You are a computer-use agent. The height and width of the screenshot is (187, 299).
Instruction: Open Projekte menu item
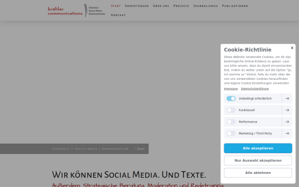point(181,6)
